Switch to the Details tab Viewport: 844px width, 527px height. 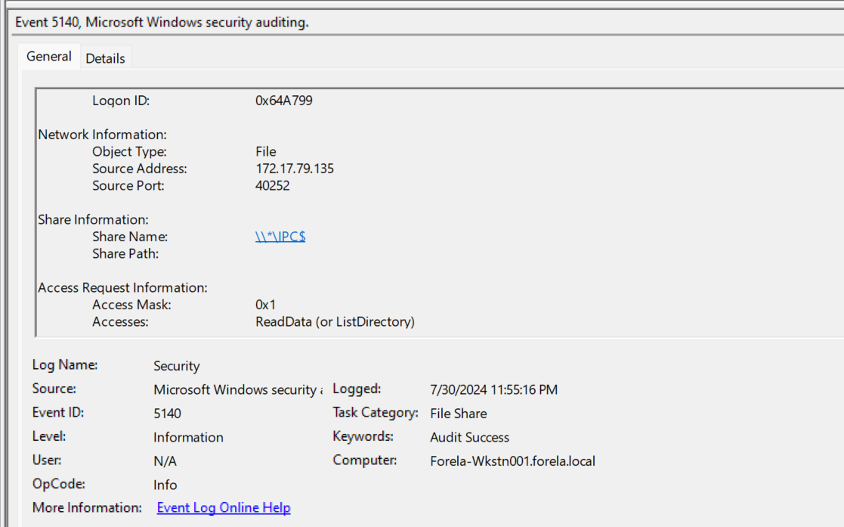105,58
